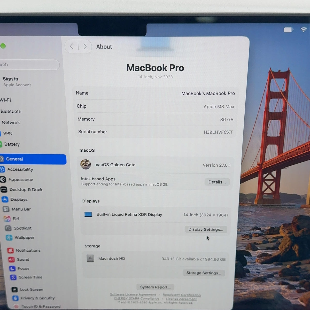Viewport: 310px width, 310px height.
Task: Select the Appearance icon in sidebar
Action: point(3,180)
